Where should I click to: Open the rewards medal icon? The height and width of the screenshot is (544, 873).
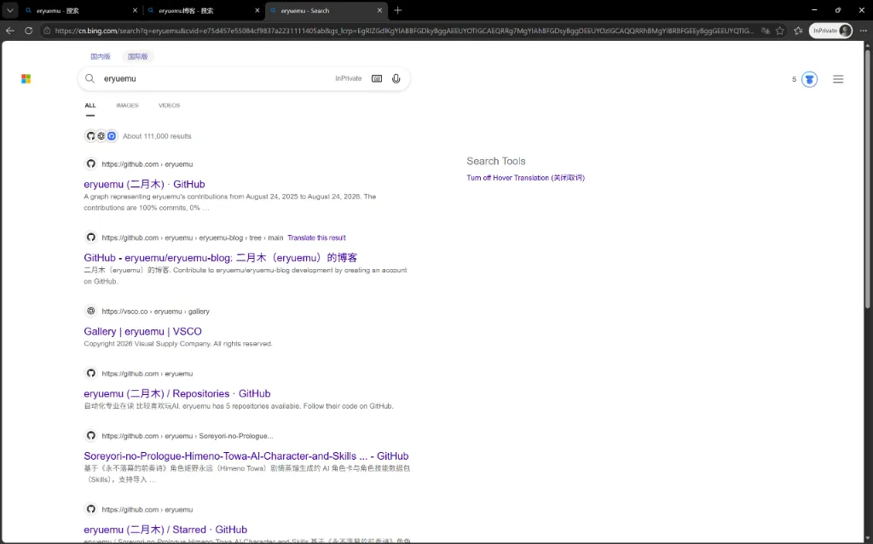pos(810,79)
